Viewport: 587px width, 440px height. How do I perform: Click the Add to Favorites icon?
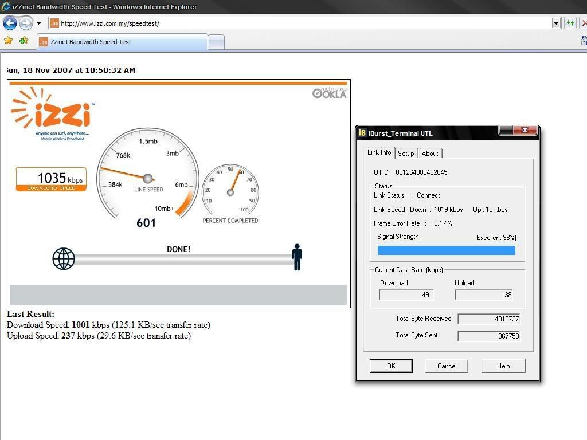[x=24, y=41]
